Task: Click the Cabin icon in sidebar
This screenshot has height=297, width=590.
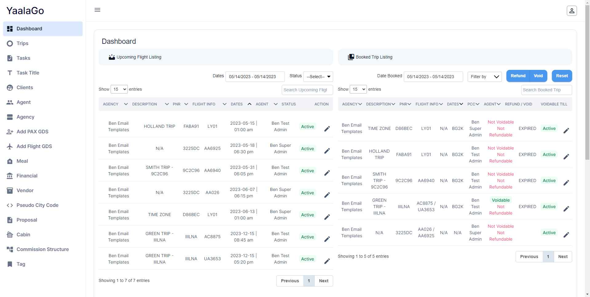Action: (10, 235)
